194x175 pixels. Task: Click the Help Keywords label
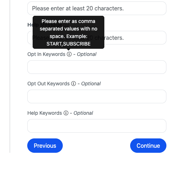pos(44,113)
